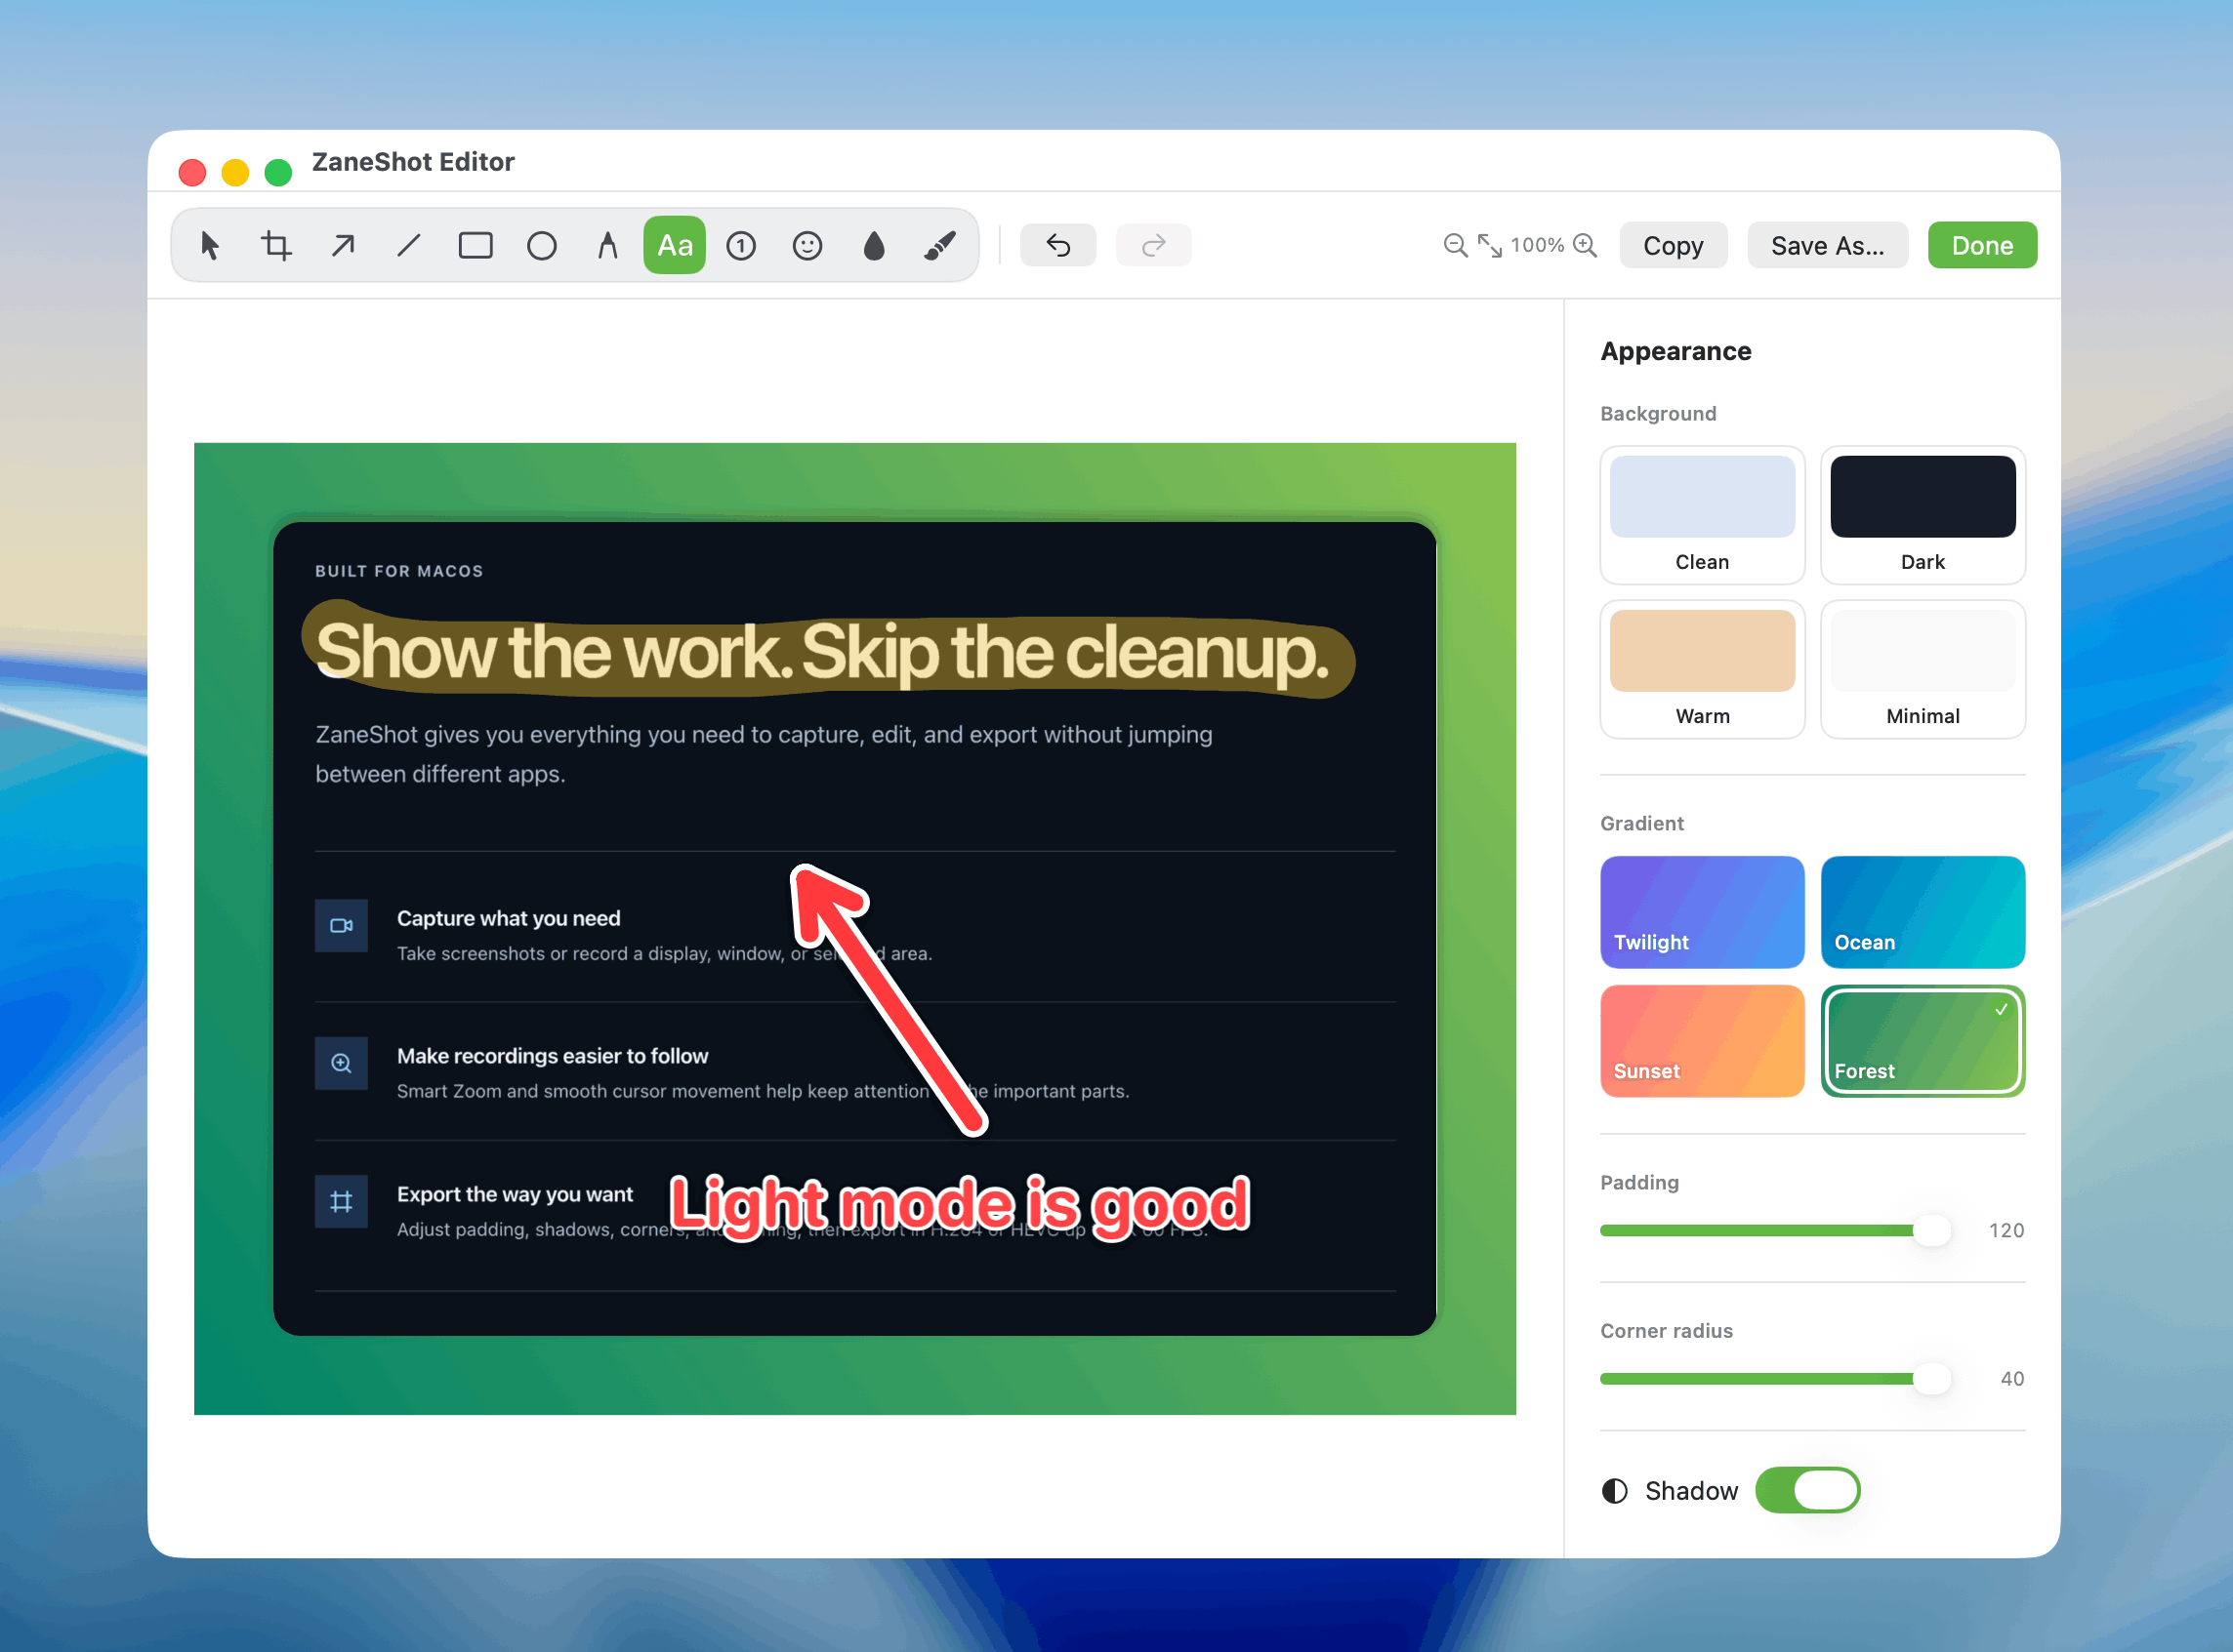2233x1652 pixels.
Task: Select the pointer selection tool
Action: (209, 245)
